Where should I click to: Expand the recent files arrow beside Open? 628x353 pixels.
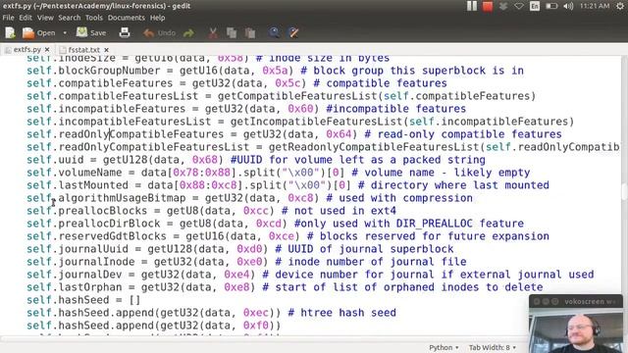tap(65, 32)
